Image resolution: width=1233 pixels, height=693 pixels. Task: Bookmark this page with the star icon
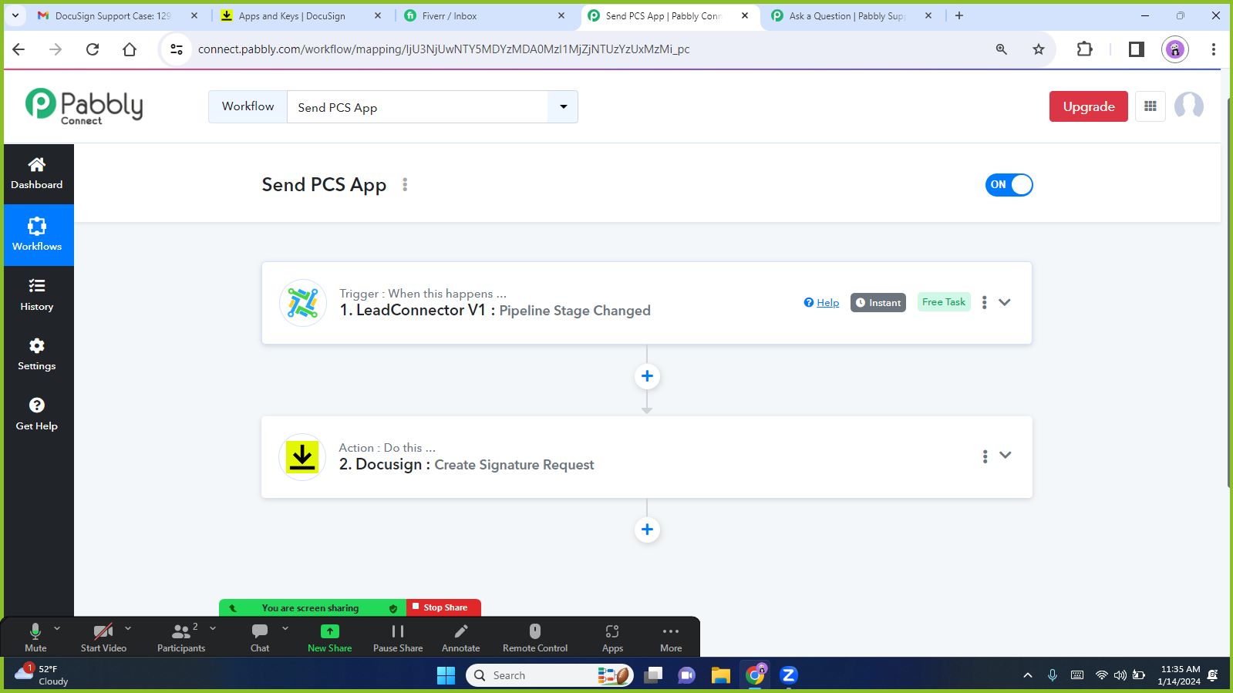click(x=1039, y=49)
